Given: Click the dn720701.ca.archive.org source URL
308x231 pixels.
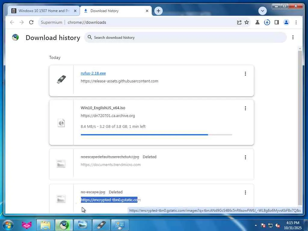Looking at the screenshot, I should point(108,116).
